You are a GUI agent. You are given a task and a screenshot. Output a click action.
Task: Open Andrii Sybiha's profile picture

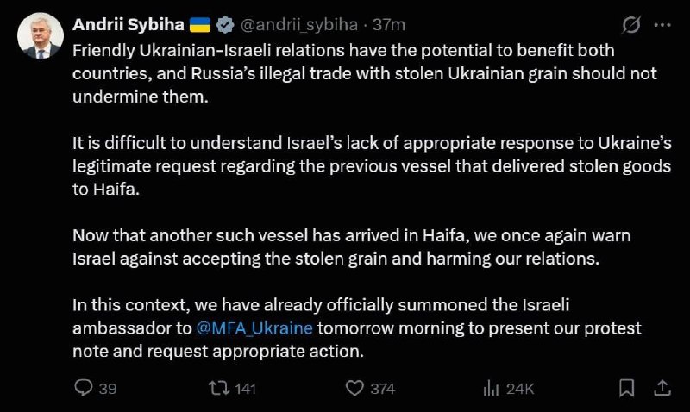coord(41,35)
